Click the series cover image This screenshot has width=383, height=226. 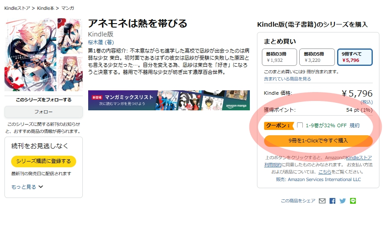click(x=43, y=55)
